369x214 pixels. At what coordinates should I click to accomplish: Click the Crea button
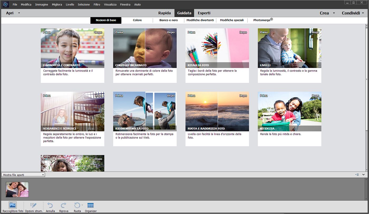(x=324, y=13)
